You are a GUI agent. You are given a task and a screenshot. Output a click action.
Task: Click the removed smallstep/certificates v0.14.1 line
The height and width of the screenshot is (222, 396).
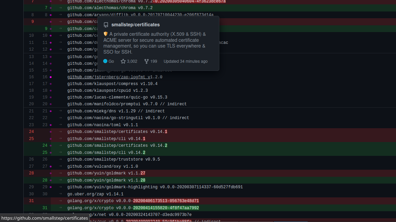[117, 132]
